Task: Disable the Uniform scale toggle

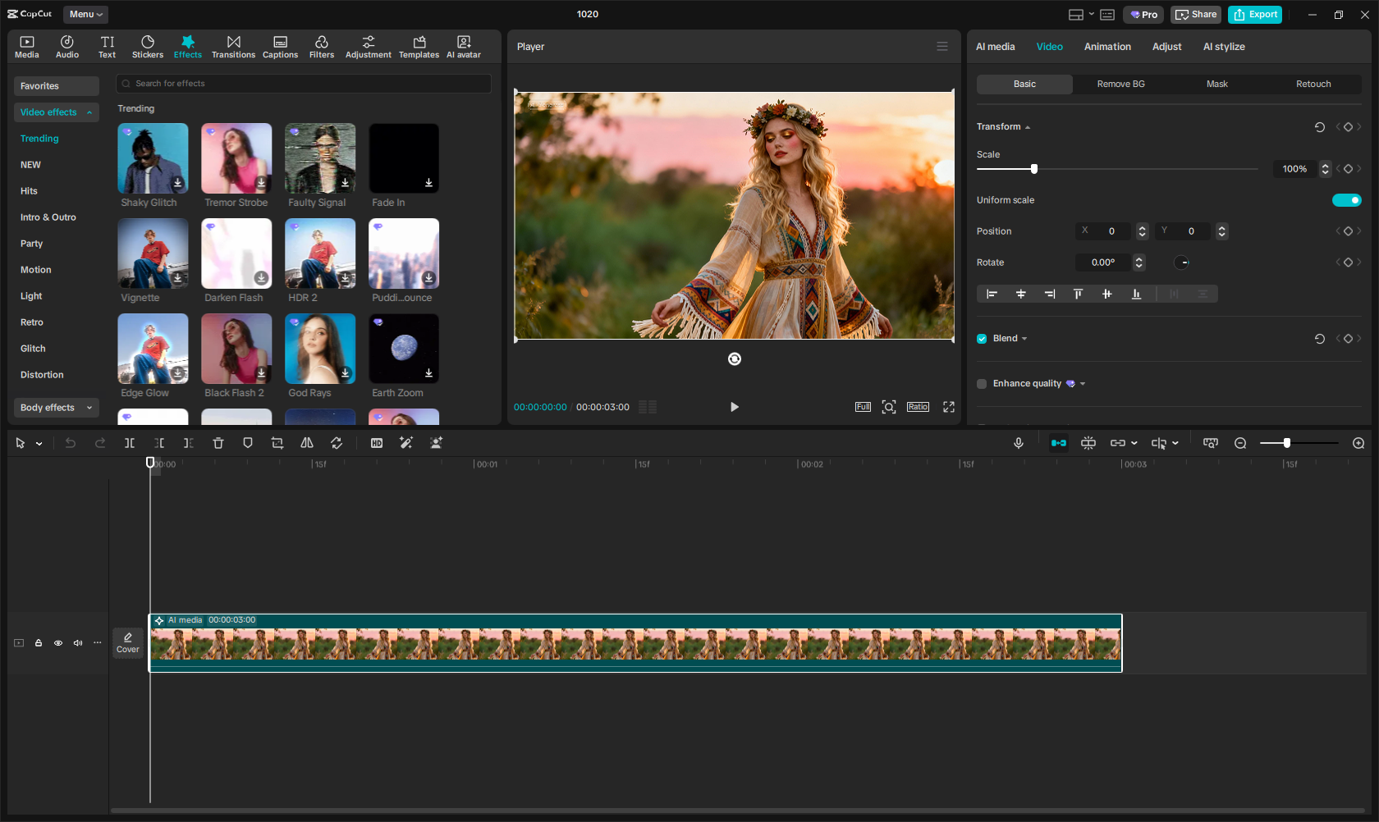Action: (1346, 199)
